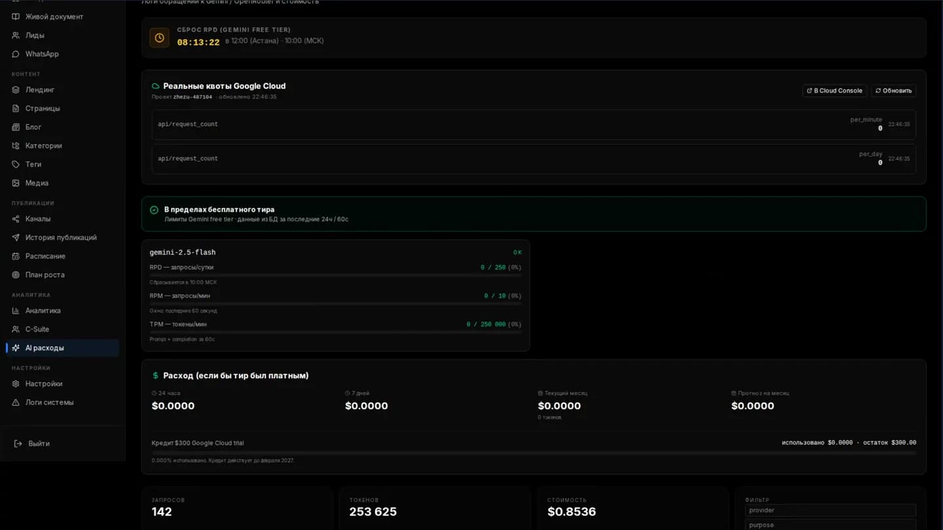
Task: Refresh quotas with the Обновить button
Action: (893, 91)
